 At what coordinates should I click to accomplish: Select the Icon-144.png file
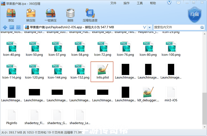[57, 72]
